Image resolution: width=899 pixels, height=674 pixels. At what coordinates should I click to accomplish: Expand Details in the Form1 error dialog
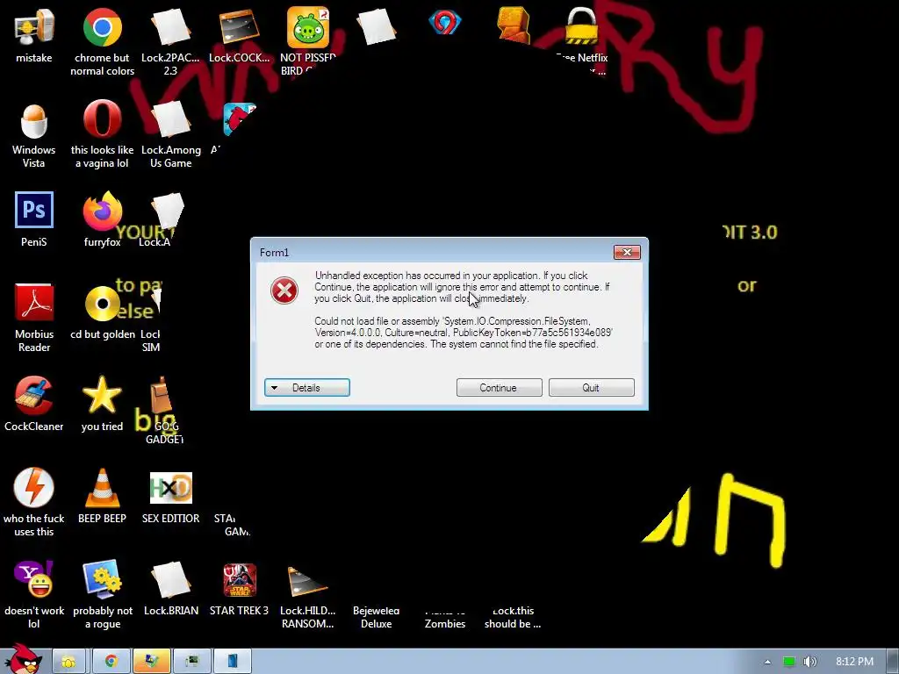[306, 387]
